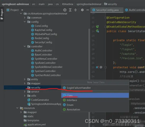The image size is (145, 127).
Task: Select the templates folder
Action: point(32,120)
